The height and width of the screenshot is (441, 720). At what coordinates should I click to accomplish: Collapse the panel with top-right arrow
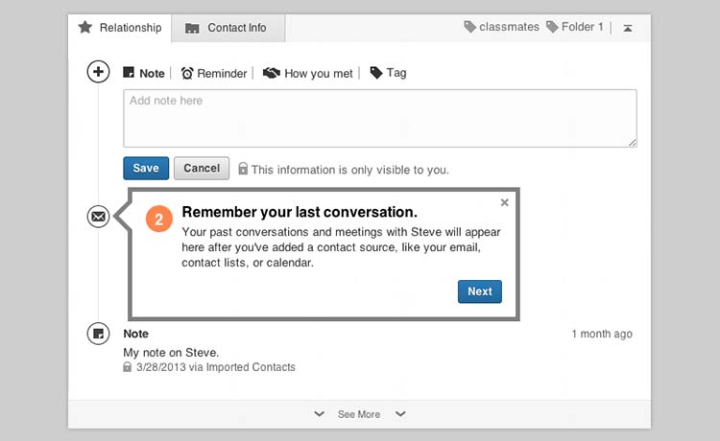pyautogui.click(x=627, y=28)
